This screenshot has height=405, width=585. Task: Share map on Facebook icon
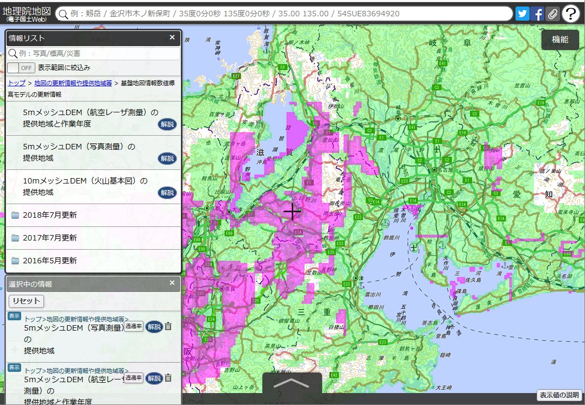[x=537, y=14]
